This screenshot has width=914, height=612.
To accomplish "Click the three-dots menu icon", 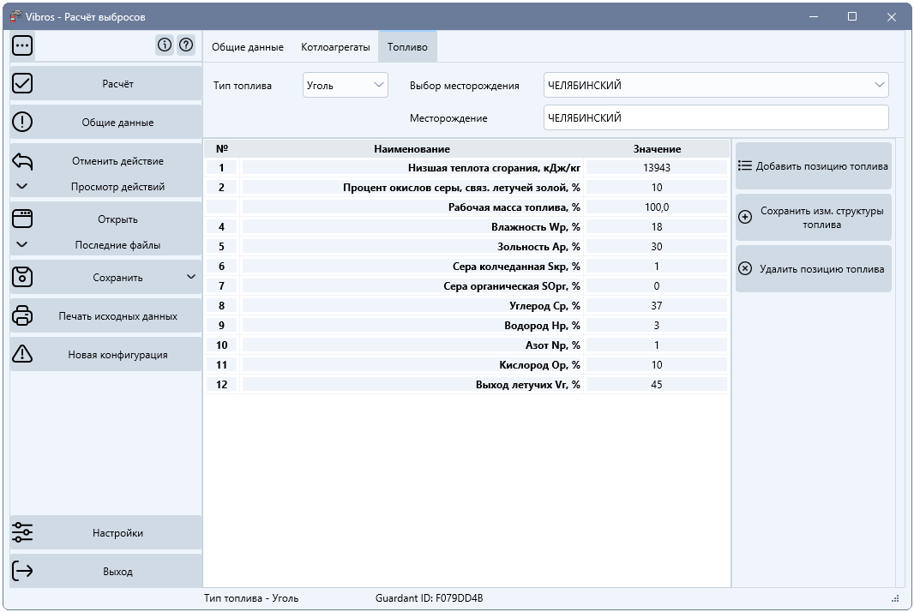I will pos(22,45).
